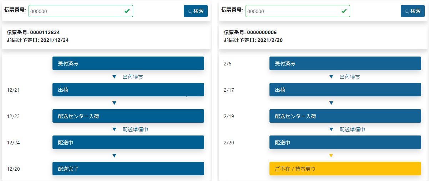
Task: Click the arrow directly above the 配送完了 step
Action: click(x=114, y=156)
